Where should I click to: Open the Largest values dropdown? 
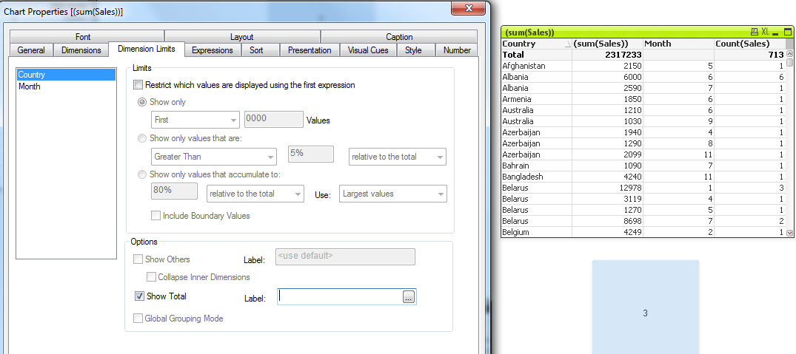pos(393,194)
